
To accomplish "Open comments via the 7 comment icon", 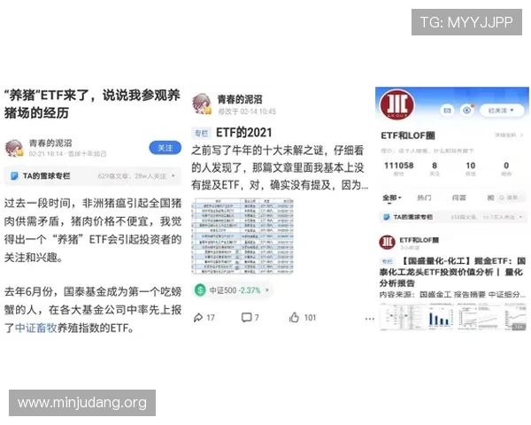I will pos(246,318).
